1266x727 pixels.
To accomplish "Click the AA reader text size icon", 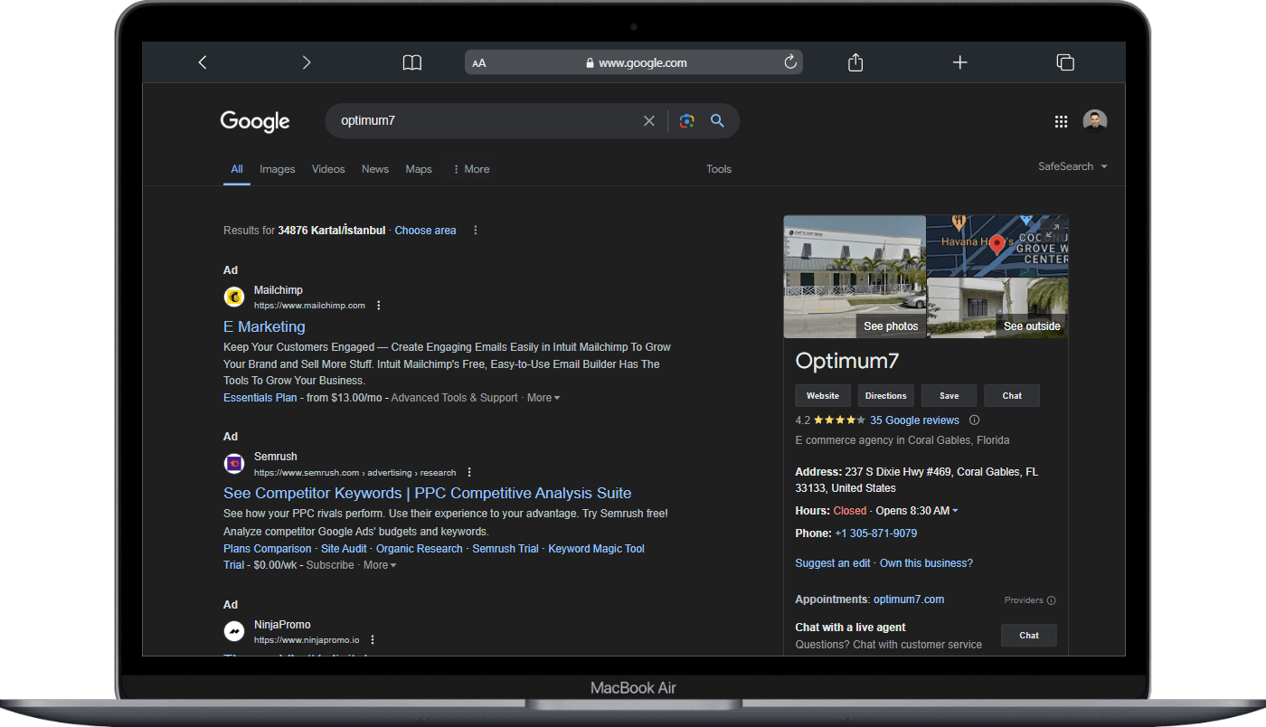I will click(479, 63).
